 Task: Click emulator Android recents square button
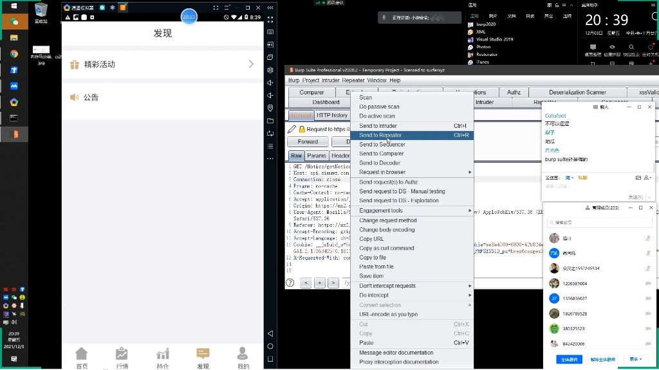pyautogui.click(x=270, y=358)
